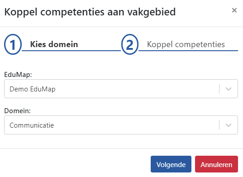Select the Communicatie value text
The width and height of the screenshot is (243, 177).
click(32, 125)
